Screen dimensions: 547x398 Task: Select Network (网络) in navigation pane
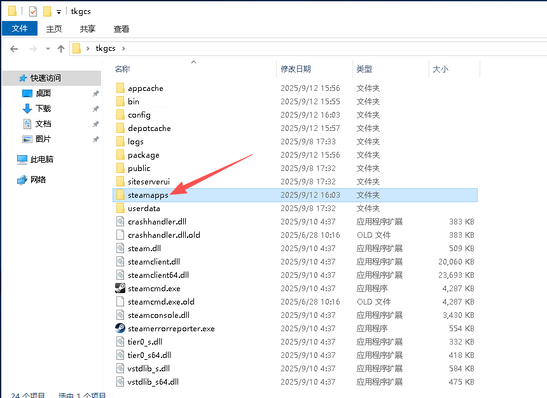(38, 180)
